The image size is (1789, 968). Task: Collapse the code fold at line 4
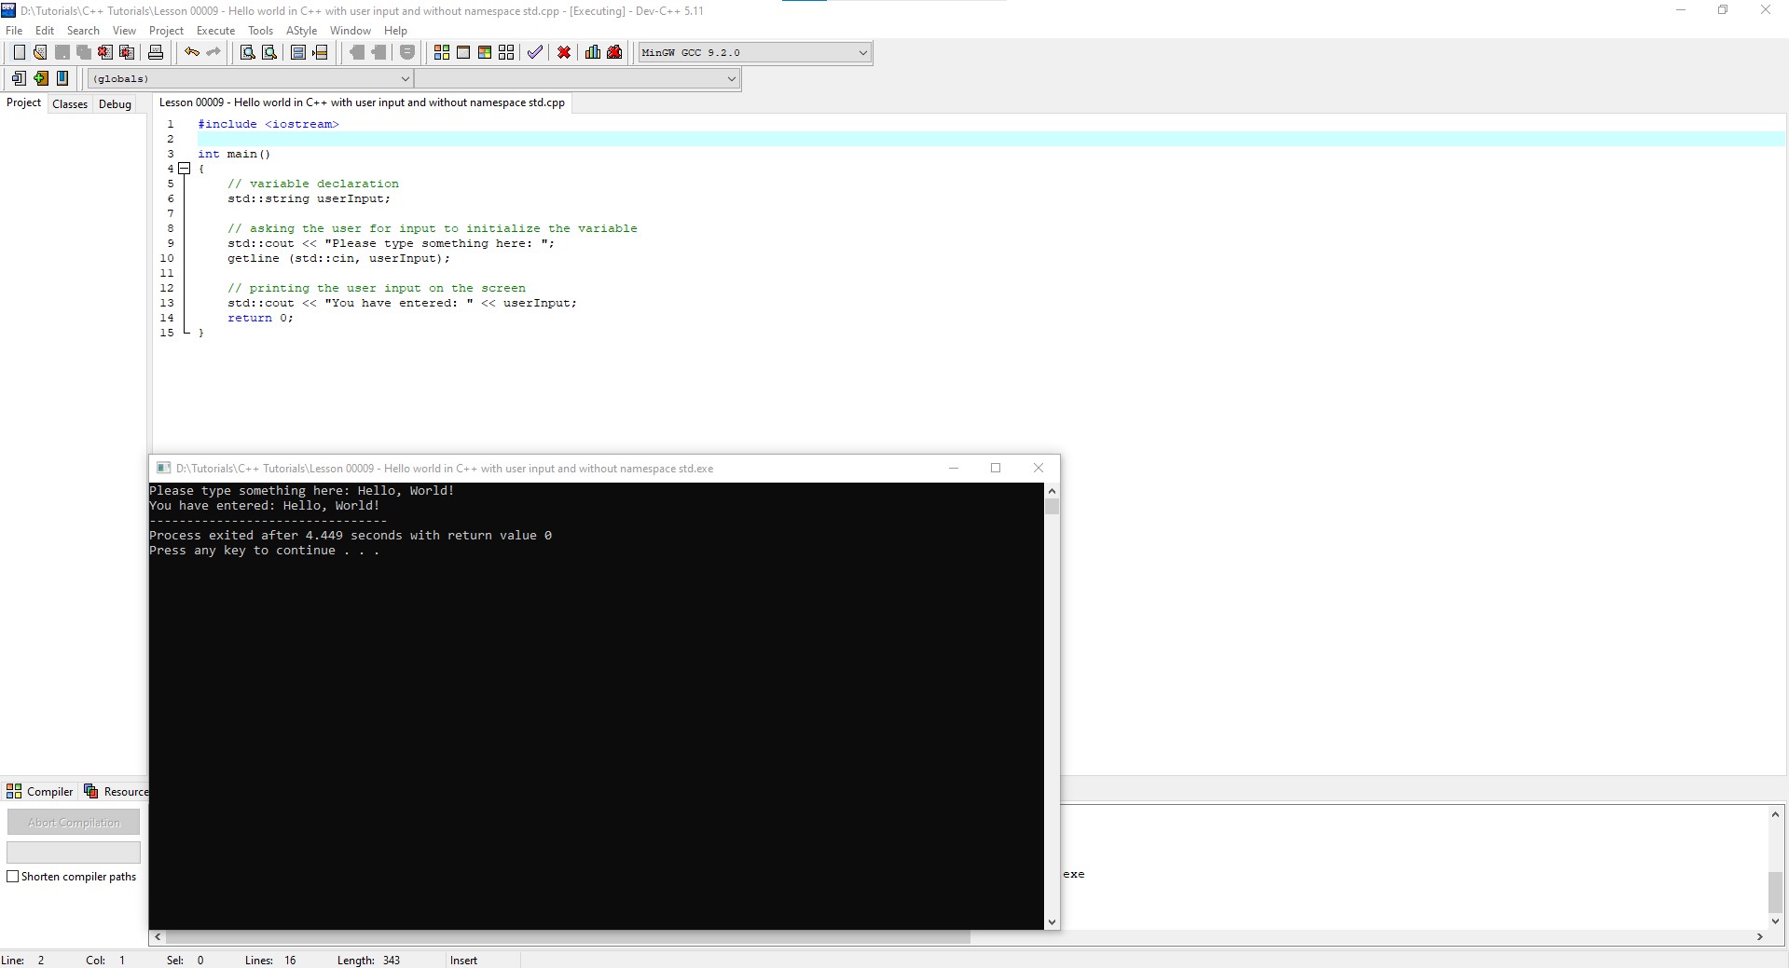click(x=185, y=169)
